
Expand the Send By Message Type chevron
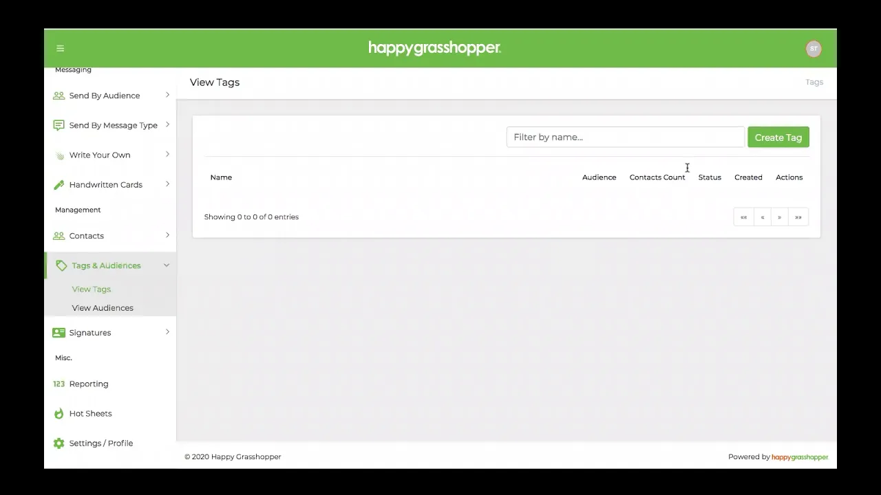click(x=167, y=124)
